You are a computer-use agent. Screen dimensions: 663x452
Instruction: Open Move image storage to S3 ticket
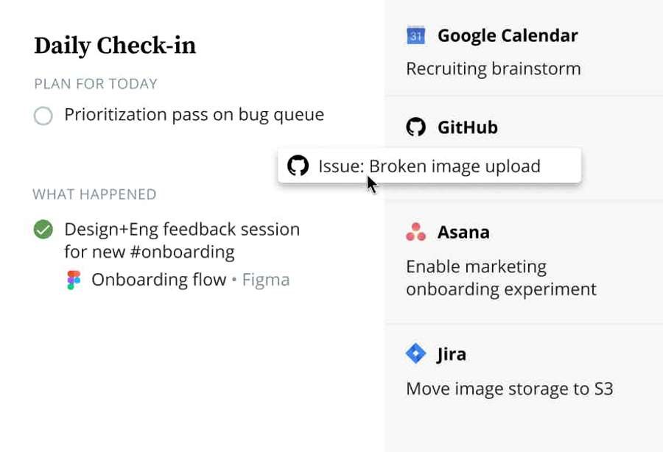pyautogui.click(x=509, y=389)
